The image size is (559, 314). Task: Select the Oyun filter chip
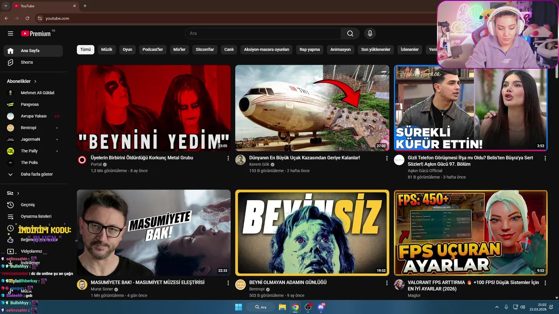pos(128,50)
